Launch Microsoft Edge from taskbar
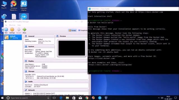Image resolution: width=179 pixels, height=100 pixels. [61, 98]
